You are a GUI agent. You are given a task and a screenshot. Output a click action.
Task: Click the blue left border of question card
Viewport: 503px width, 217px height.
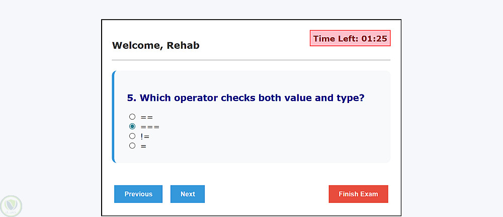[114, 117]
